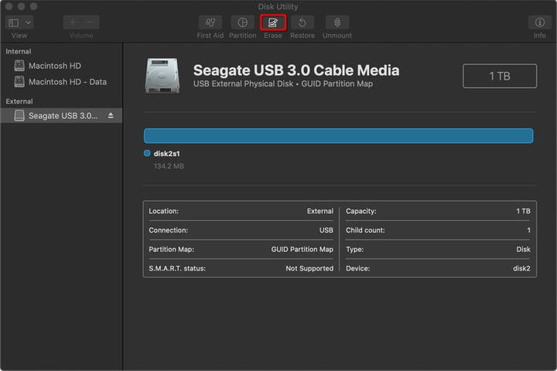Image resolution: width=557 pixels, height=371 pixels.
Task: Click the View toolbar label
Action: tap(19, 36)
